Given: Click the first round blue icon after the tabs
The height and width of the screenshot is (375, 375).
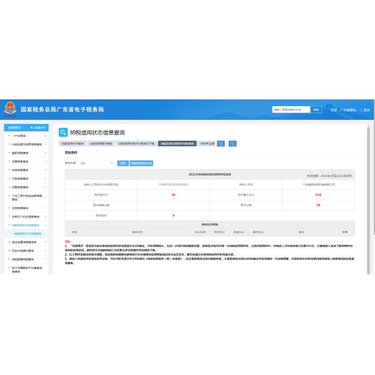Looking at the screenshot, I should (x=221, y=143).
